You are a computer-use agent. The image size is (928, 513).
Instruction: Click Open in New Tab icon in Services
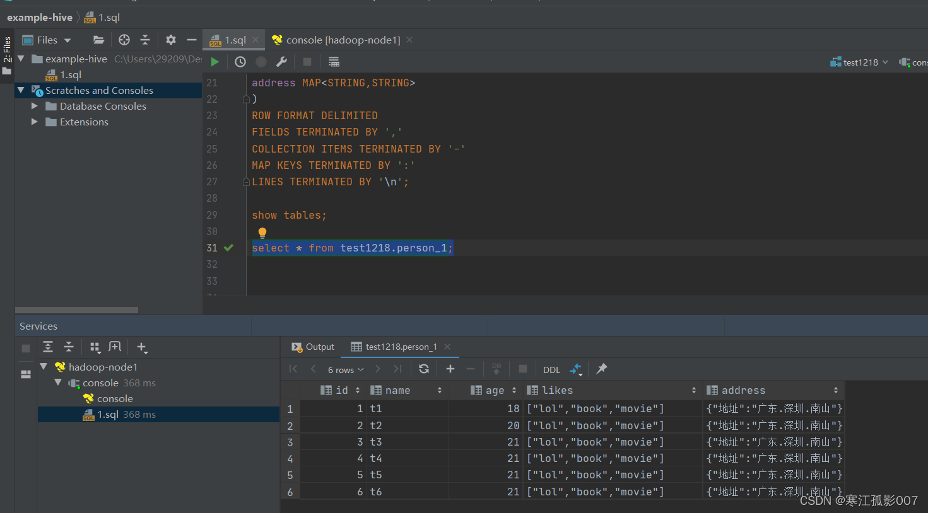pyautogui.click(x=115, y=347)
